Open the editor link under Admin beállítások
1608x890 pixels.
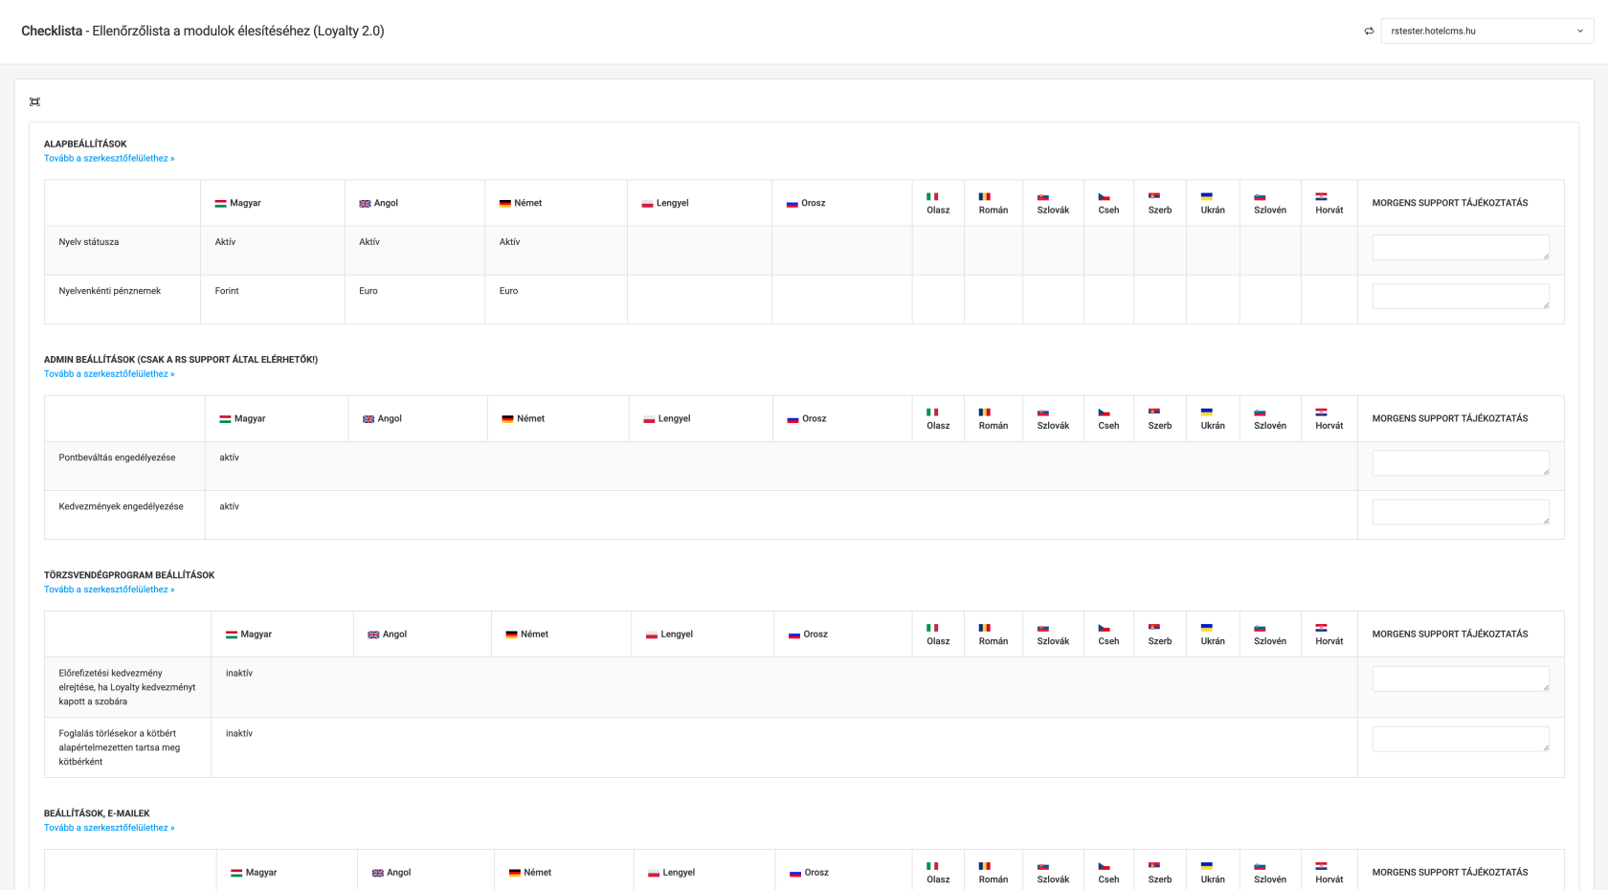coord(109,374)
